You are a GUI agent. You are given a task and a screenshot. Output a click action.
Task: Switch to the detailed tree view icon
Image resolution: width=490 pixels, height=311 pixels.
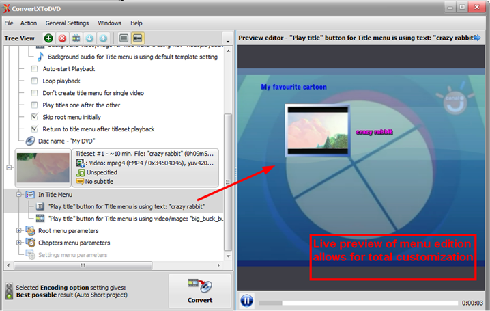click(x=137, y=38)
